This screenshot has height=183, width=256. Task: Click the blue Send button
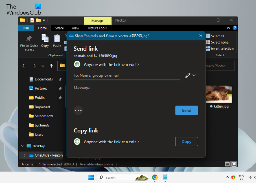point(187,110)
